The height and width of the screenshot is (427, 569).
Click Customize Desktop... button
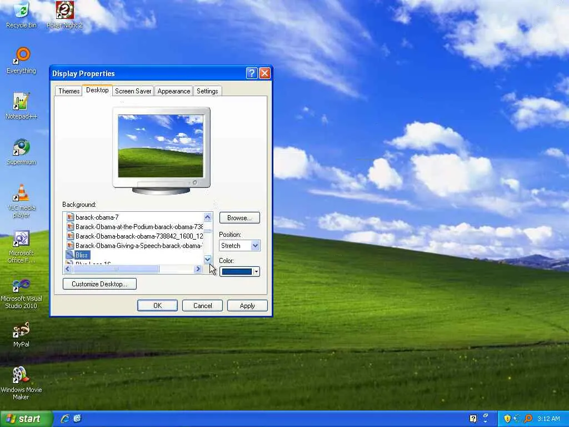99,284
